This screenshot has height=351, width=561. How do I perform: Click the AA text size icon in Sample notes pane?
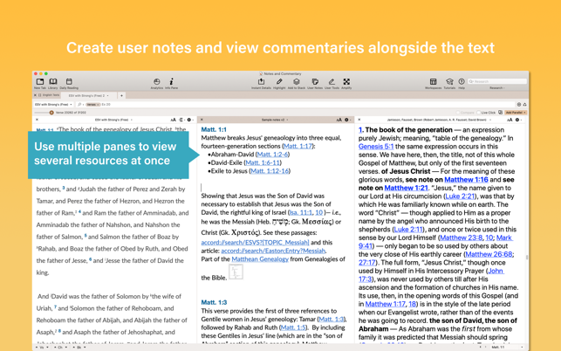point(339,120)
